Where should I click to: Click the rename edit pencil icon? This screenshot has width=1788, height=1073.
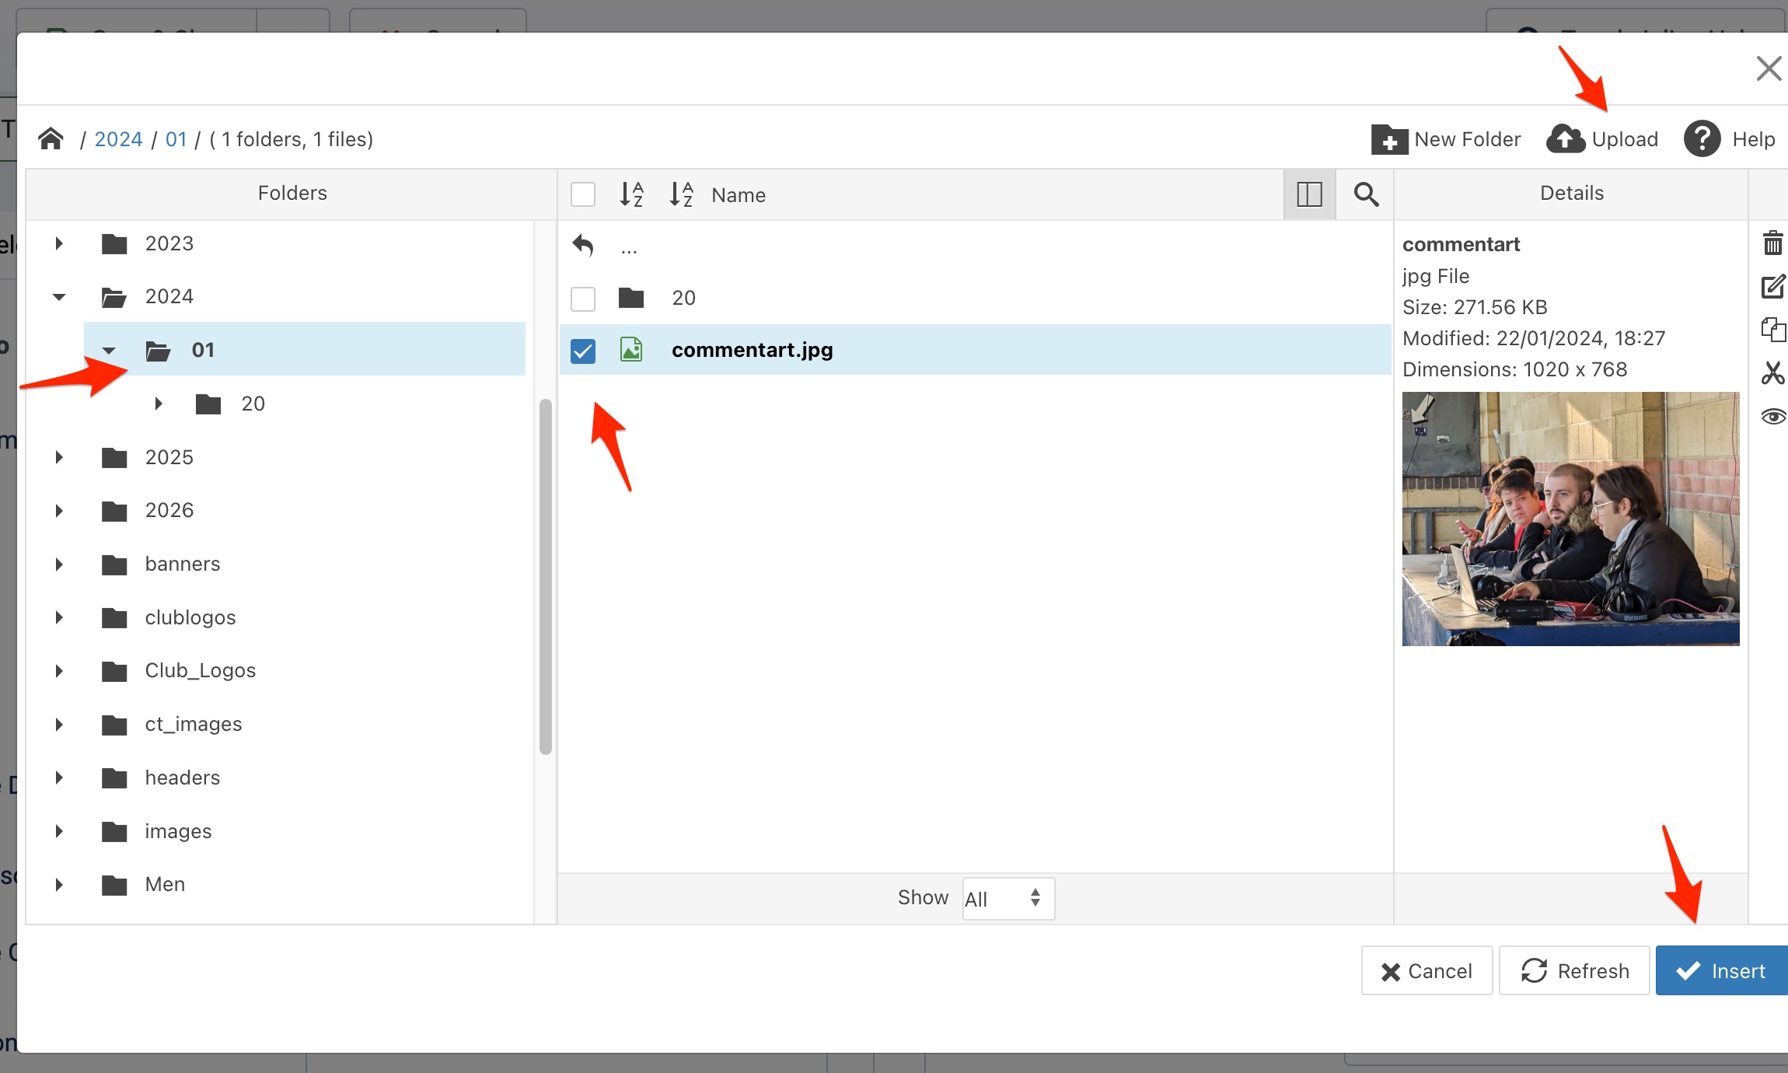point(1772,286)
